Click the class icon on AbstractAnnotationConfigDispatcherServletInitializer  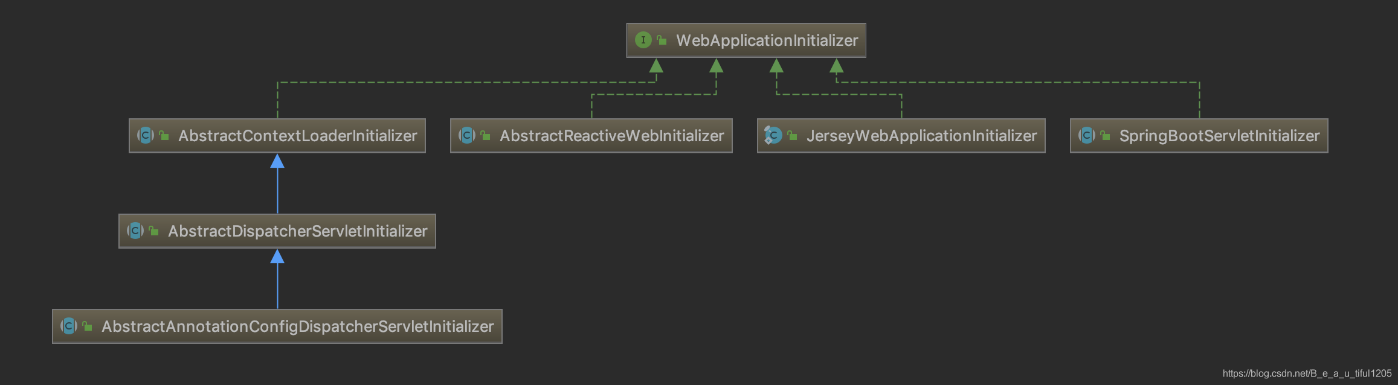pos(69,326)
